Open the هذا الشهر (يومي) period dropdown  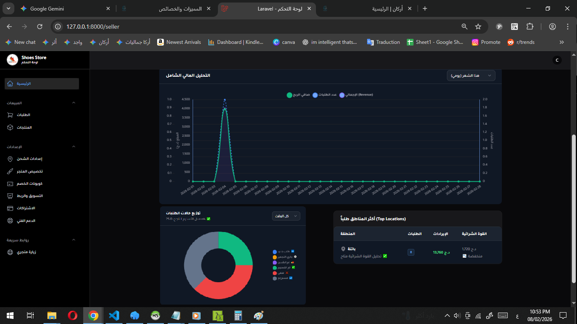coord(471,76)
